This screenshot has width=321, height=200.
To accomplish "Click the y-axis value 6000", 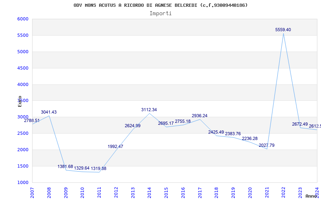I will (23, 19).
